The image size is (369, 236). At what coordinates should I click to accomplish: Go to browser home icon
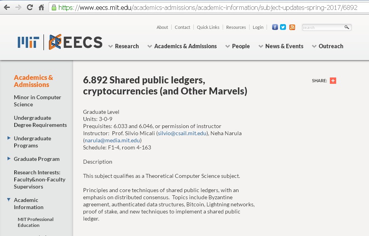click(42, 8)
